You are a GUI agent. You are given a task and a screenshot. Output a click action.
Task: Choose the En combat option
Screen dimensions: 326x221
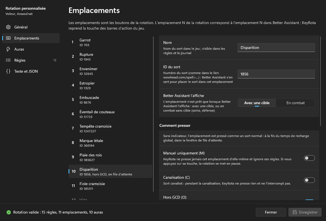pos(295,103)
